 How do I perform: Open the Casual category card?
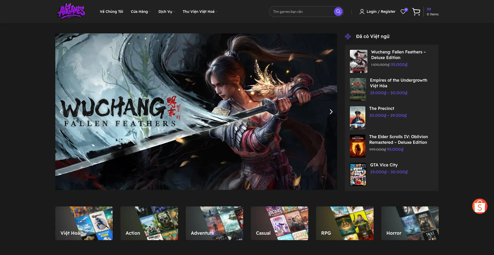[x=279, y=223]
